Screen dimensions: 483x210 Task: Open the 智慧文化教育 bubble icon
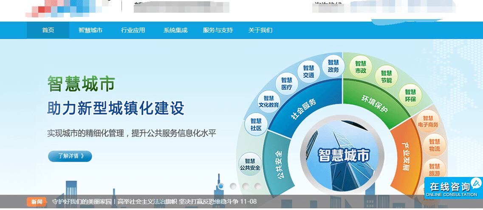click(268, 102)
